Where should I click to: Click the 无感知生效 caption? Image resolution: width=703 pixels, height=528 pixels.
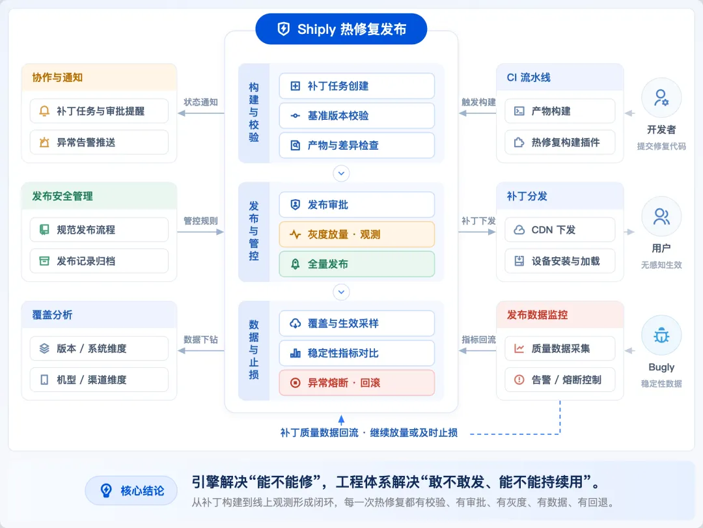(661, 265)
